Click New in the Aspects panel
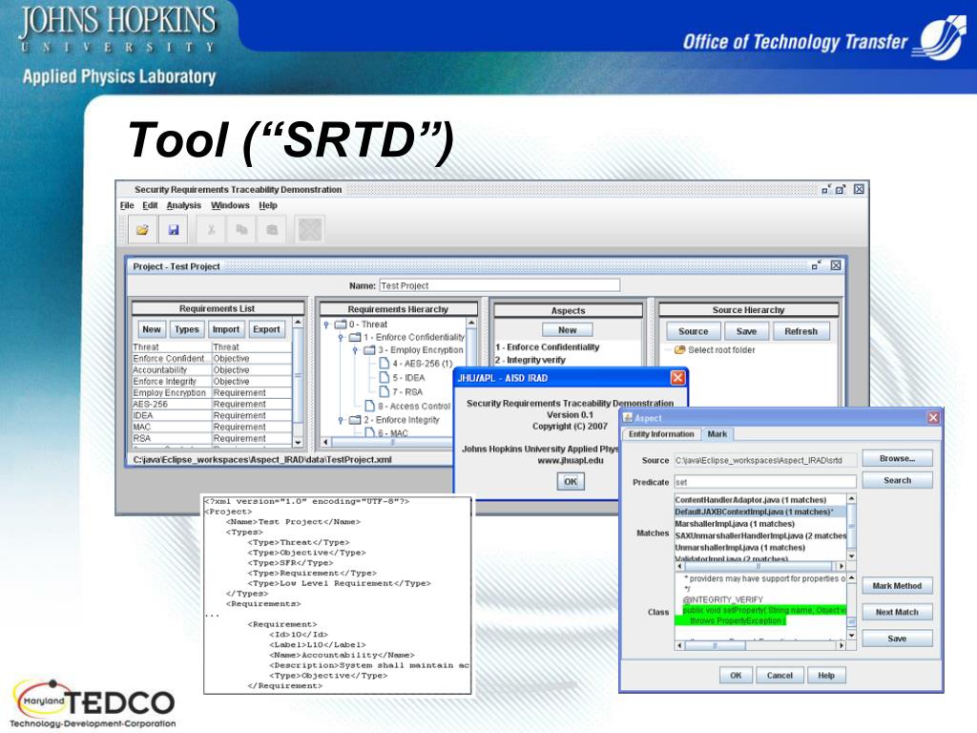The image size is (977, 733). click(567, 329)
